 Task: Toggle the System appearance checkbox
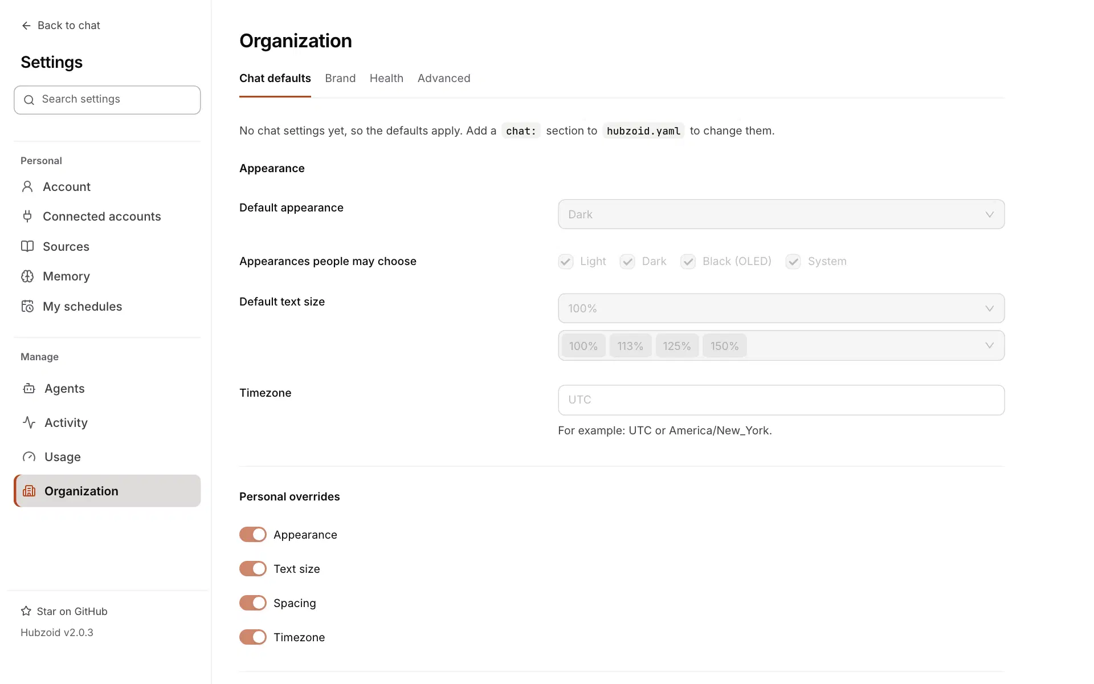pos(793,262)
